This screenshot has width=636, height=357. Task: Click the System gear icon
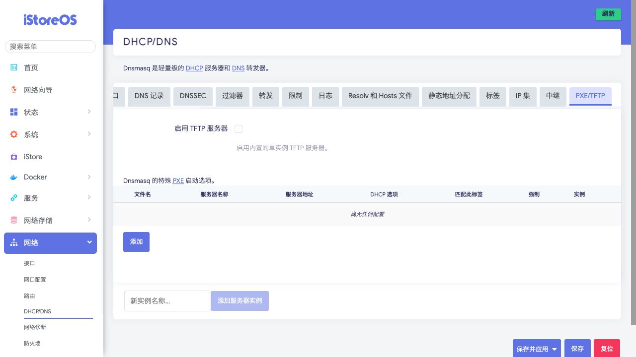[x=14, y=134]
